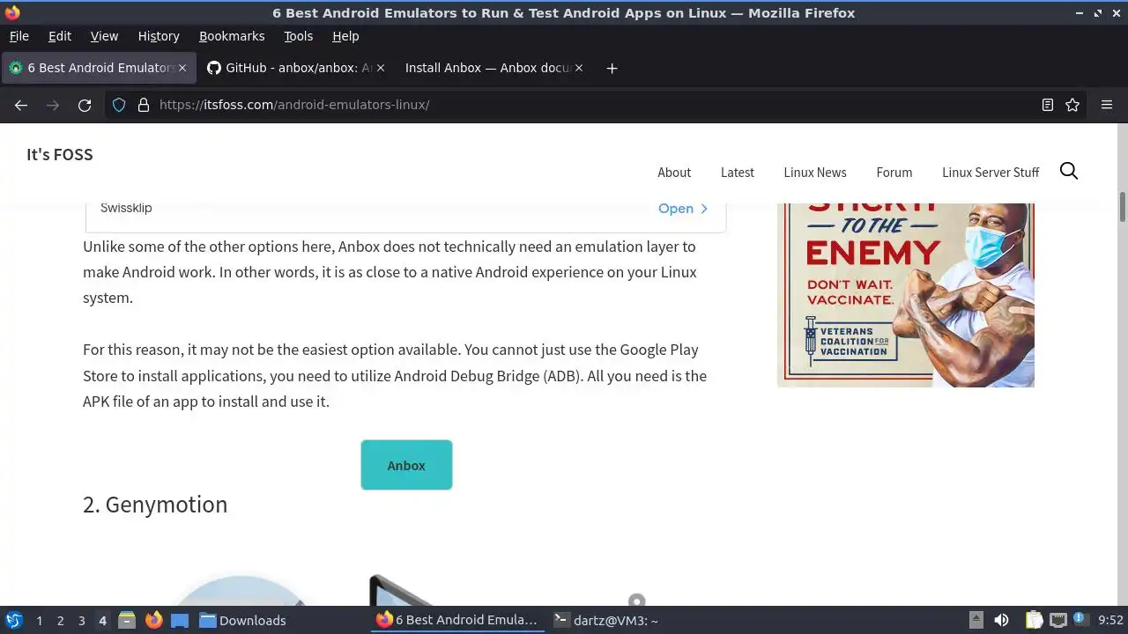Open the Linux News nav link

coord(815,173)
